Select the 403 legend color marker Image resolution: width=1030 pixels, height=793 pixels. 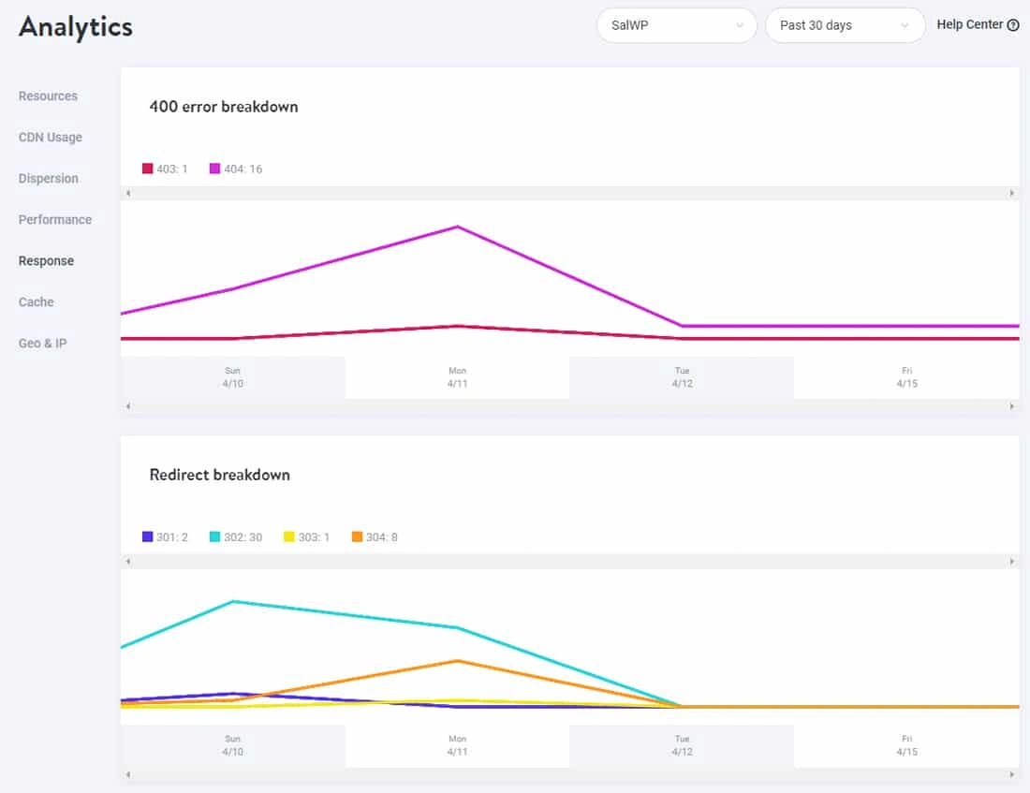146,169
